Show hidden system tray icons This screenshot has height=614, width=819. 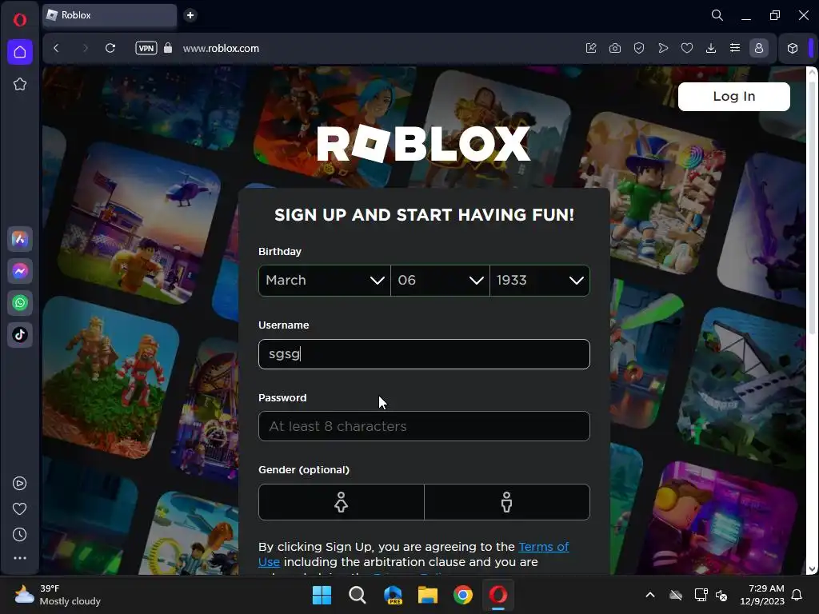point(650,595)
